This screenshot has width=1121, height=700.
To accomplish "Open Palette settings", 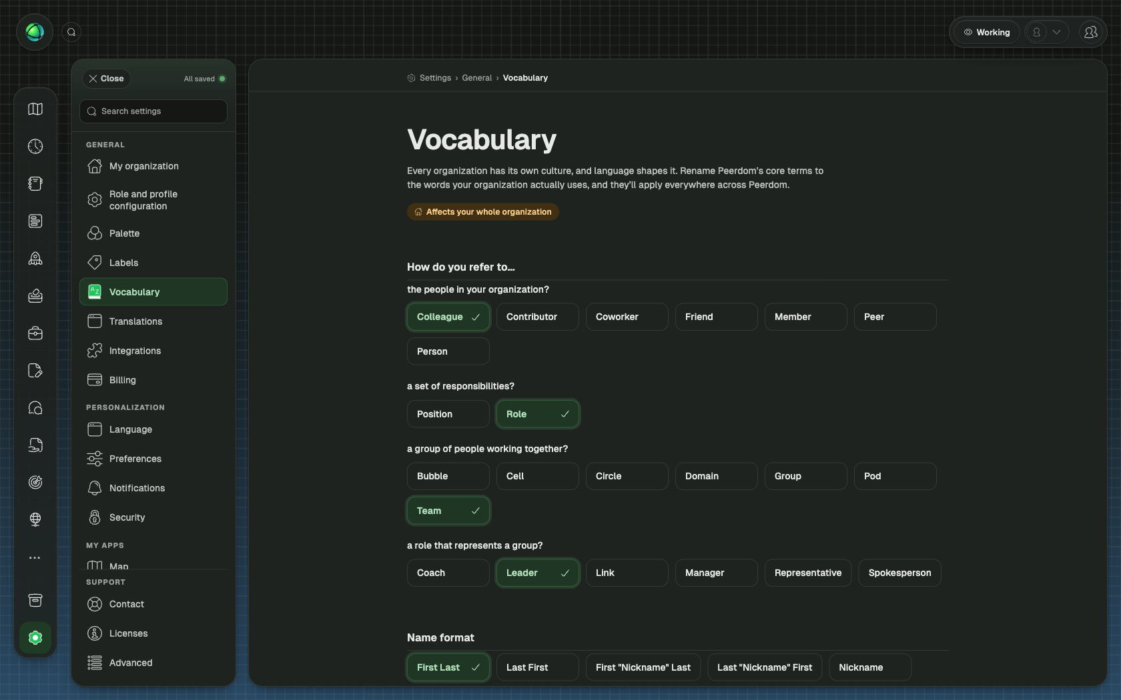I will 153,233.
